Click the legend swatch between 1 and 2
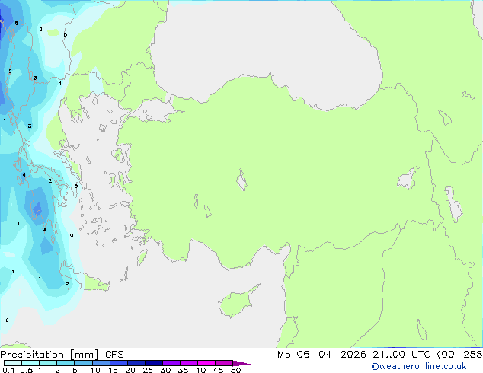The height and width of the screenshot is (373, 483). tap(48, 363)
